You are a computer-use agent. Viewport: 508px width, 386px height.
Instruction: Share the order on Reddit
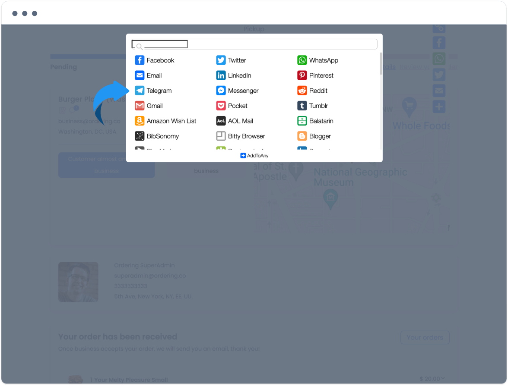312,91
